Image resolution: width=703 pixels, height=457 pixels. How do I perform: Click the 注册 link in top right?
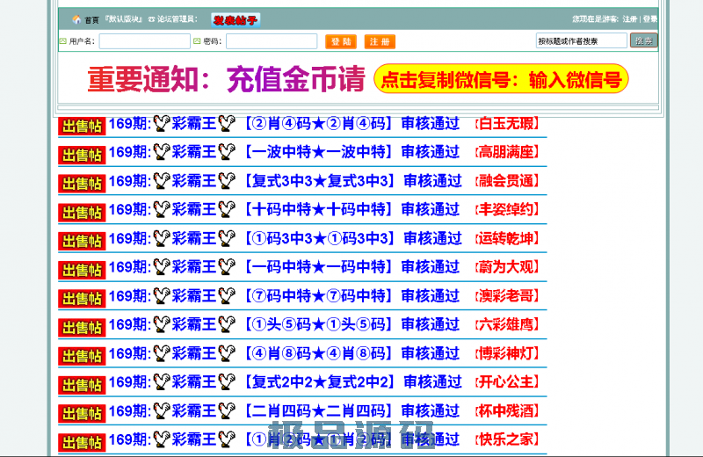[x=629, y=18]
